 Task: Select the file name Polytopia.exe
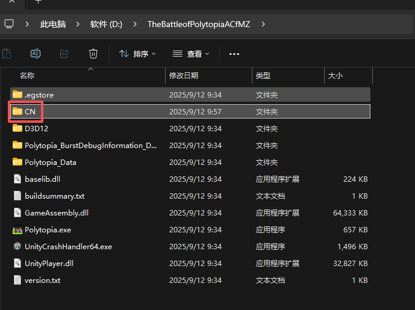point(48,230)
